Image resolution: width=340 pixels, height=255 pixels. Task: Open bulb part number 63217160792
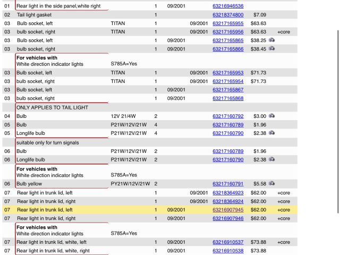coord(228,116)
